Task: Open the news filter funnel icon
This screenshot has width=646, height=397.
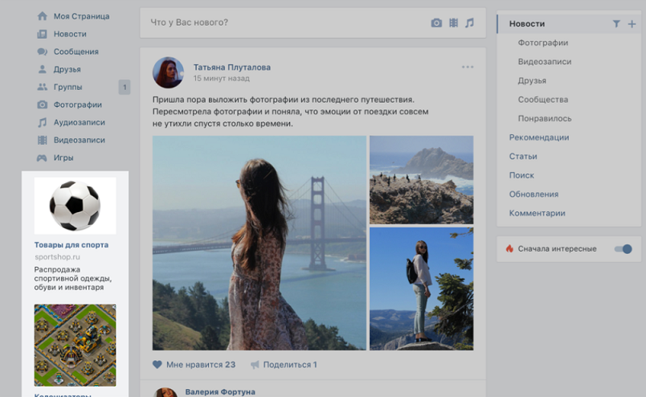Action: (x=616, y=24)
